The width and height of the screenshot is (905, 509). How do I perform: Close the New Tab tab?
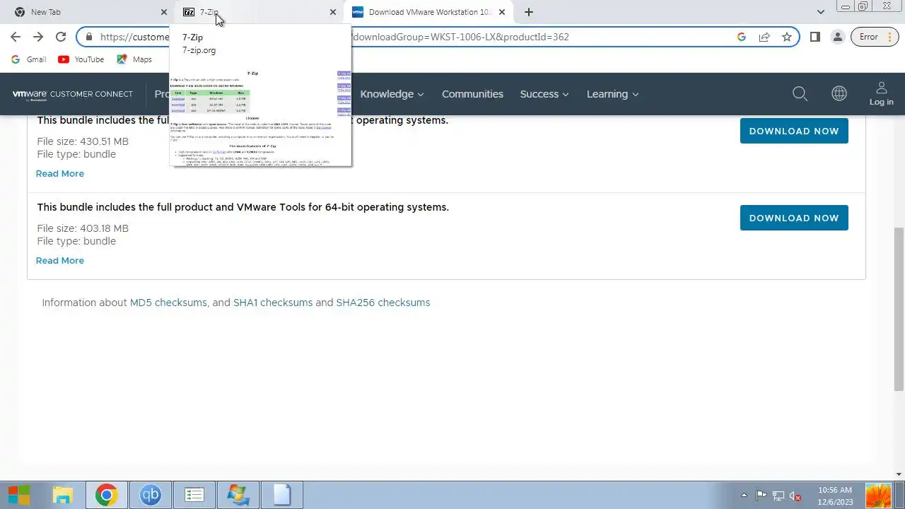point(164,12)
